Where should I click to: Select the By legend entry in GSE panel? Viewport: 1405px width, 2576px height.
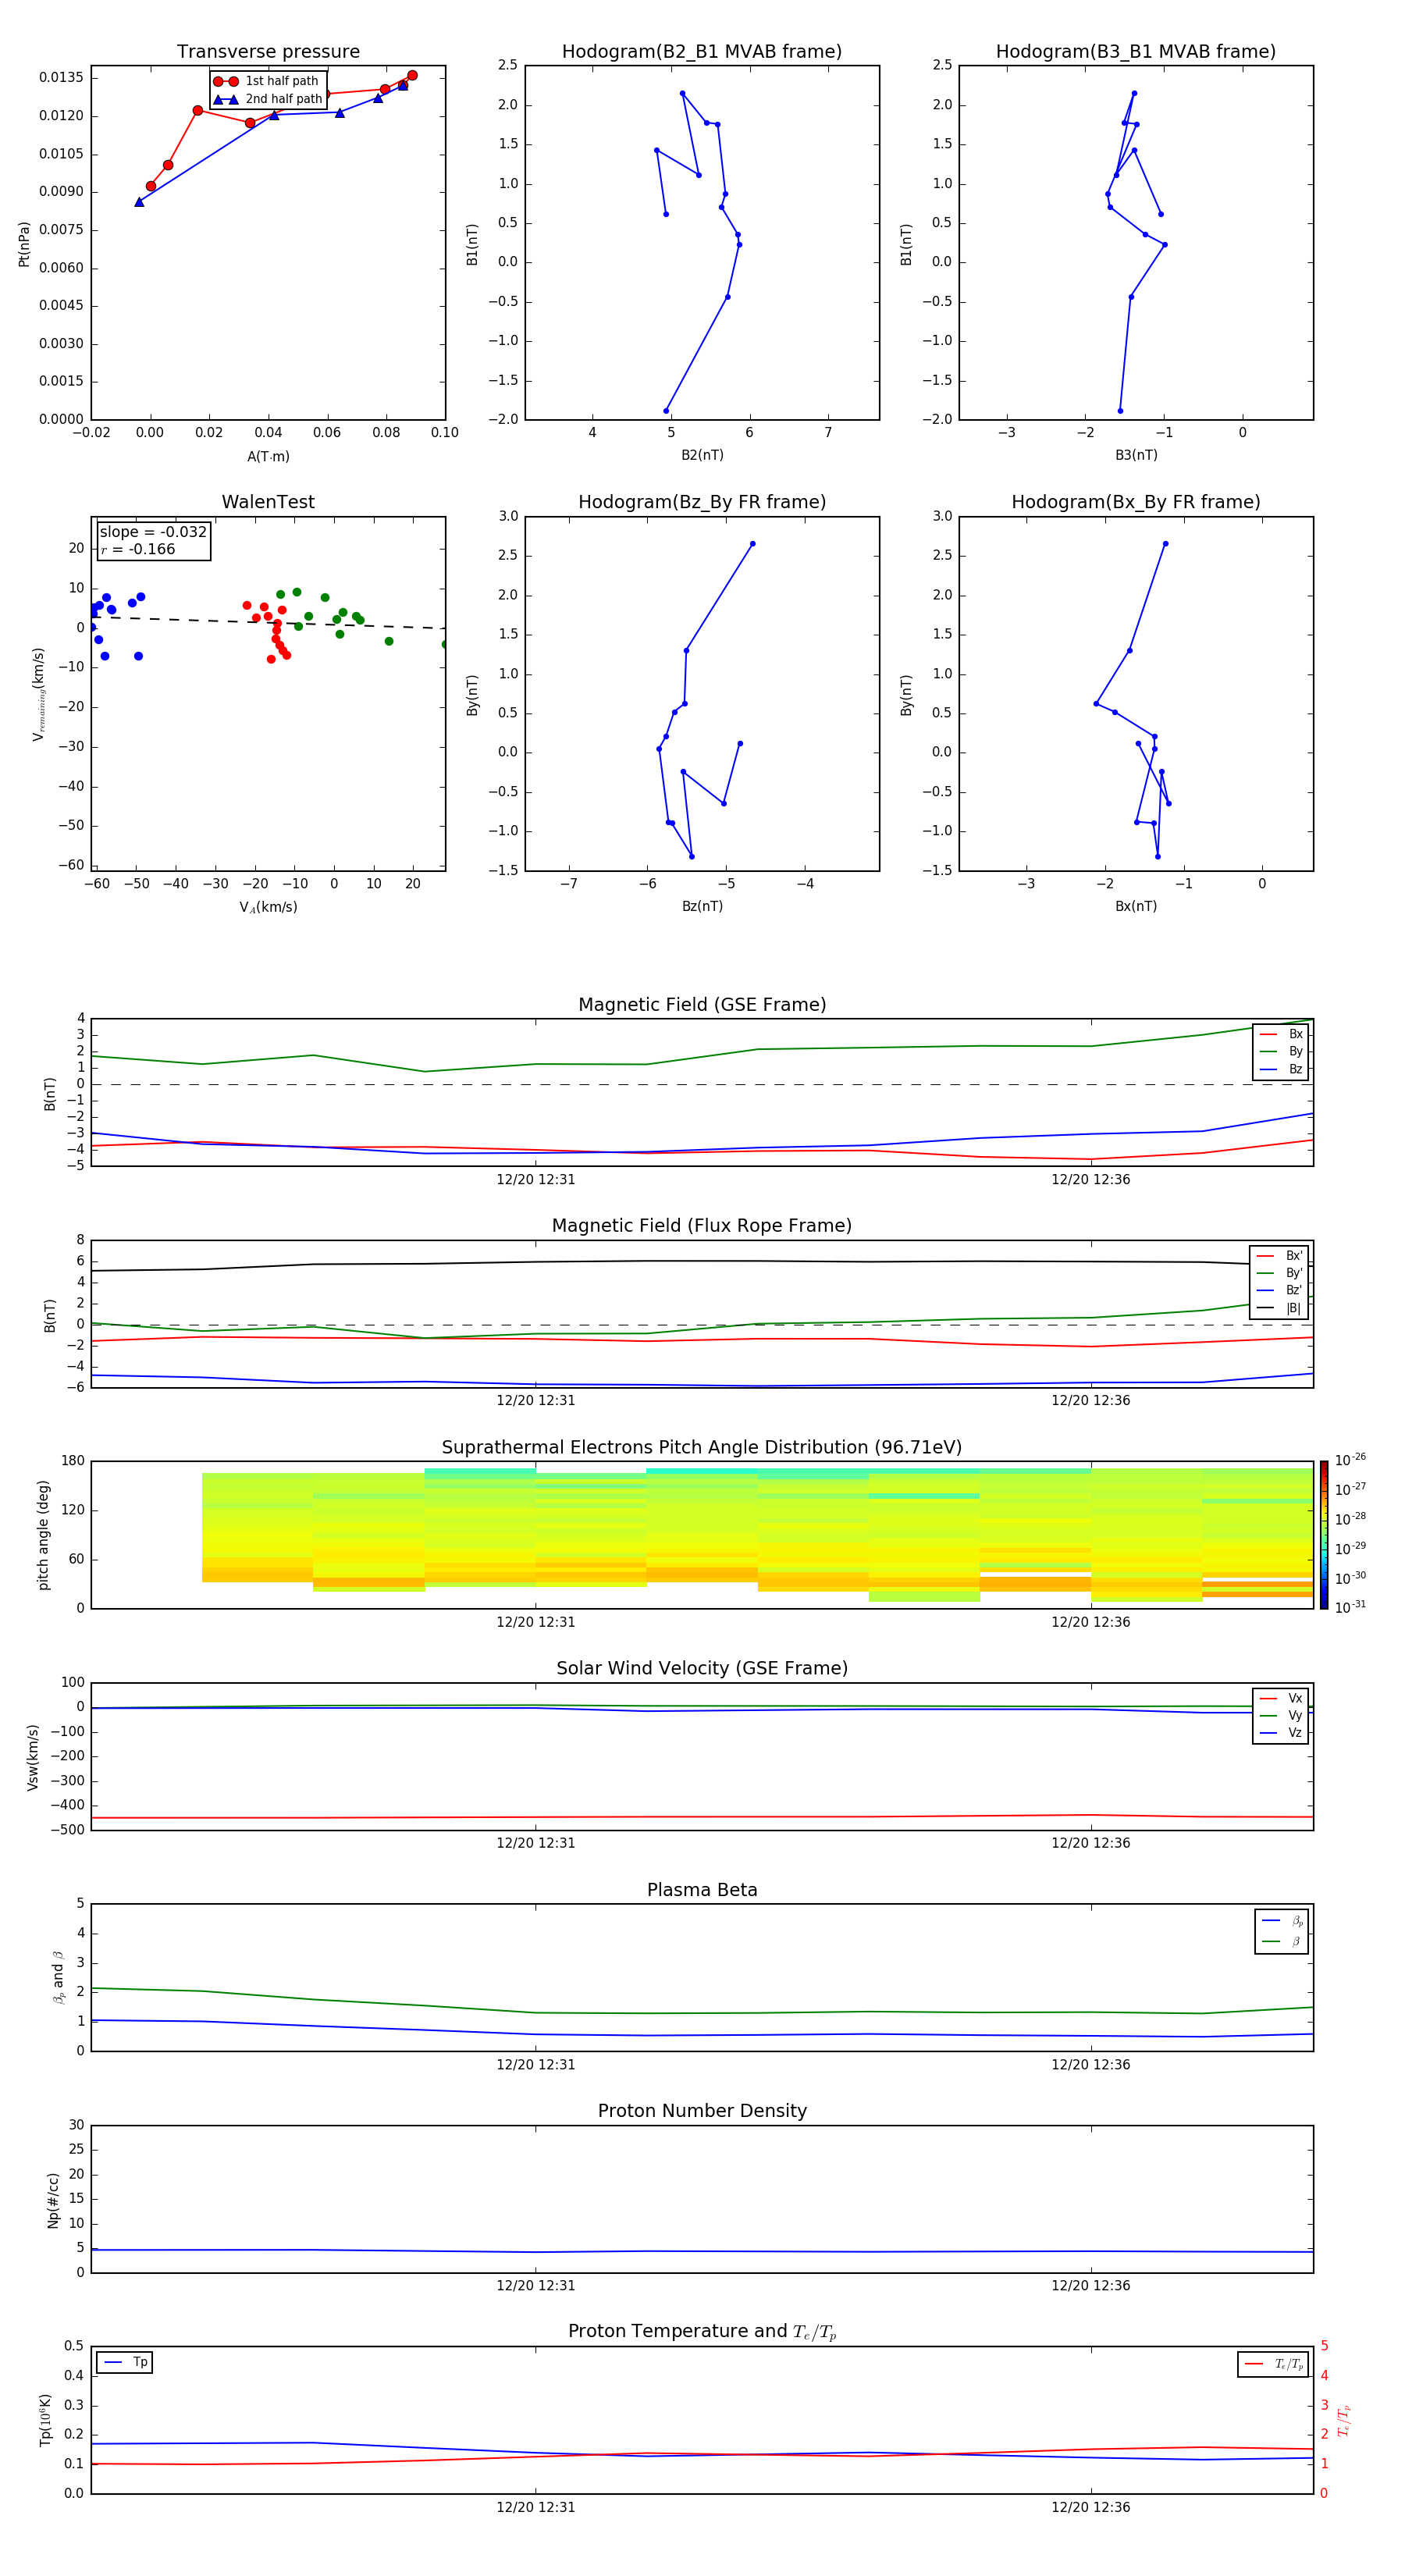(1281, 1051)
